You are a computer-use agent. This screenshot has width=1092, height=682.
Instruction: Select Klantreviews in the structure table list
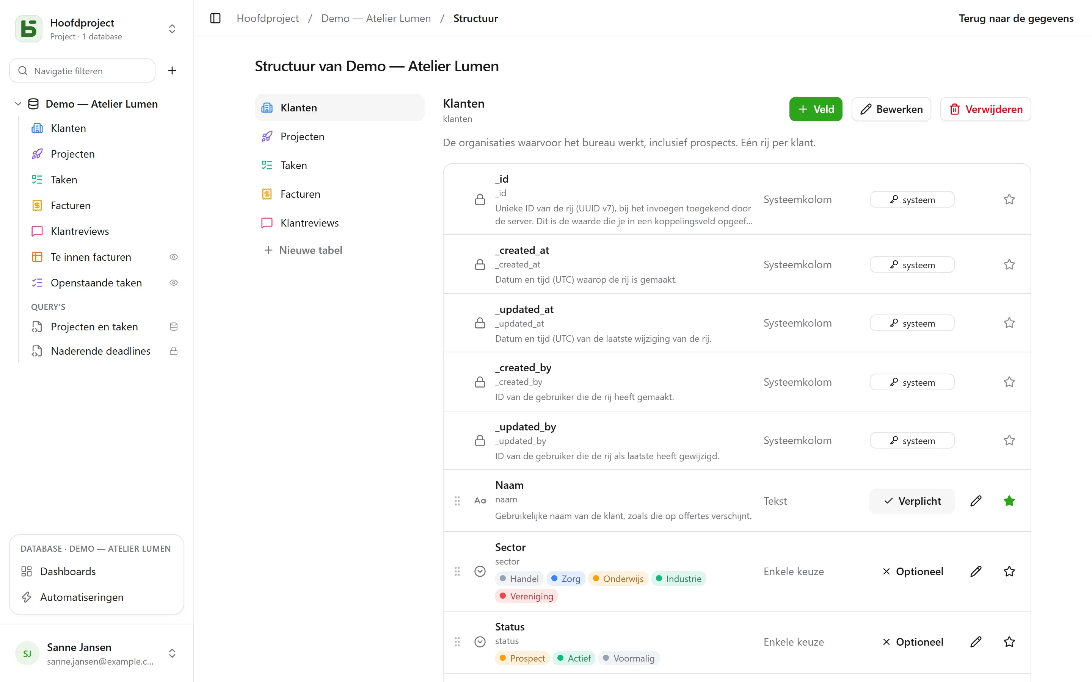click(x=339, y=223)
